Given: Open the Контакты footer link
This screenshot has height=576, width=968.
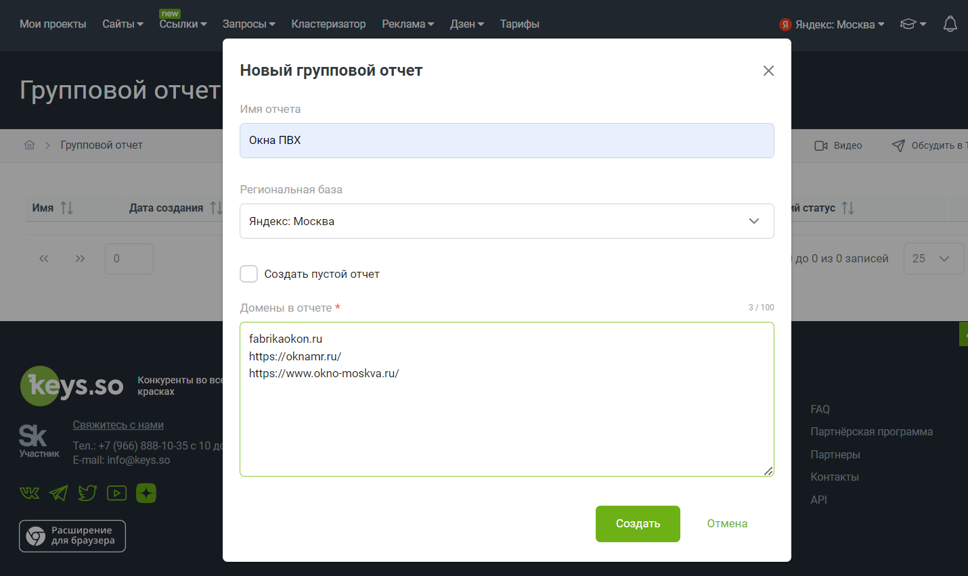Looking at the screenshot, I should [x=835, y=477].
